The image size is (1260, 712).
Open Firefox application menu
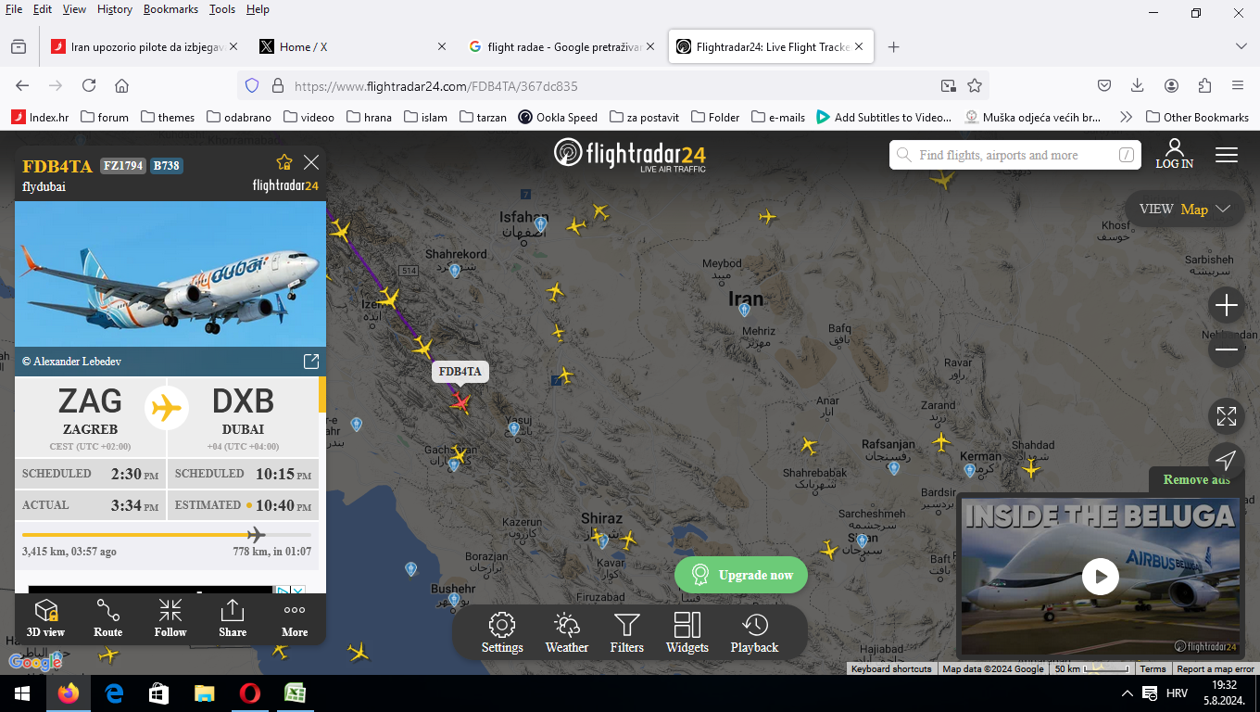pos(1238,85)
